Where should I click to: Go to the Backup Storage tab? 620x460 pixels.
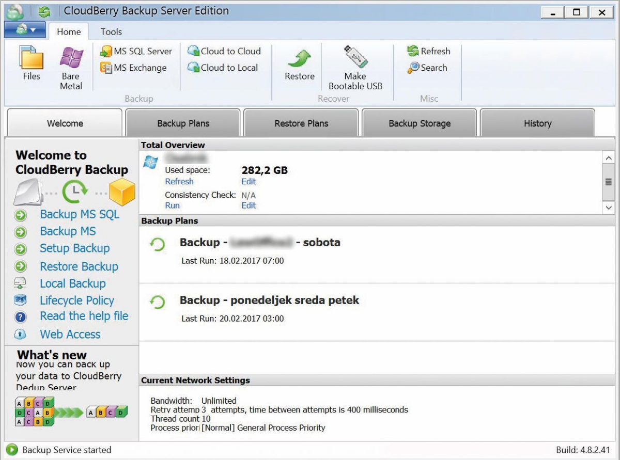pos(420,123)
